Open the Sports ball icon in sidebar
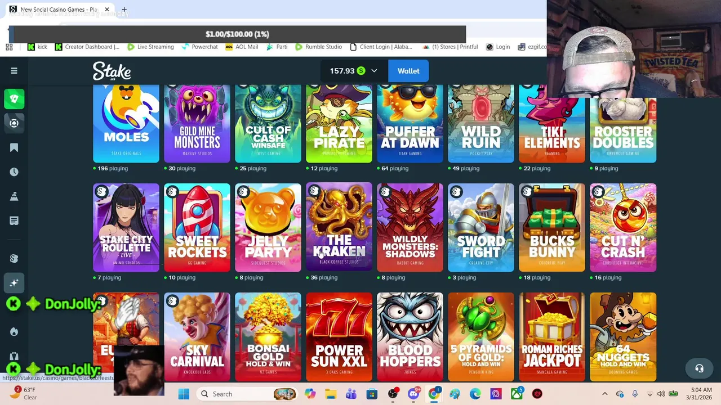721x405 pixels. point(14,123)
